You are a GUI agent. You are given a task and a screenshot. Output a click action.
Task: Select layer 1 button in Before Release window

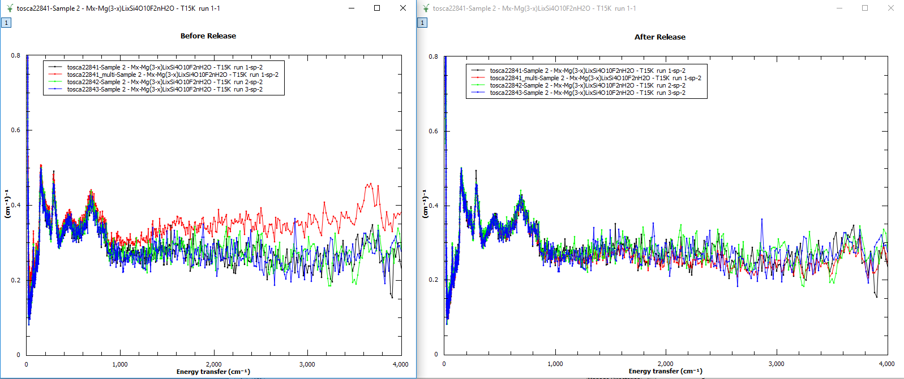6,23
